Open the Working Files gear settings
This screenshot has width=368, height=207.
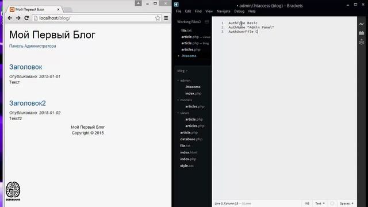pyautogui.click(x=200, y=22)
